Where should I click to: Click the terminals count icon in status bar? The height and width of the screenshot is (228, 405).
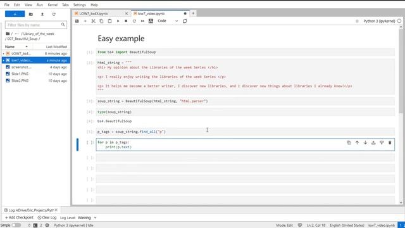point(35,225)
